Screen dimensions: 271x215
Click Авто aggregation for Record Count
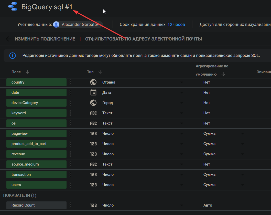click(x=208, y=205)
